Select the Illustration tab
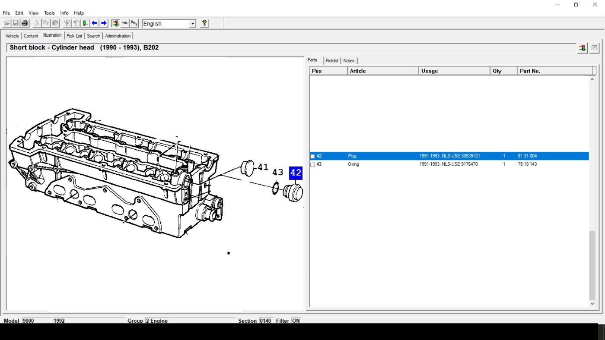This screenshot has width=605, height=340. [52, 35]
